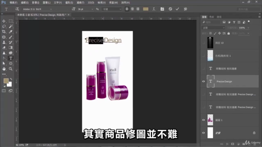Commit current text edits with checkmark

click(177, 9)
